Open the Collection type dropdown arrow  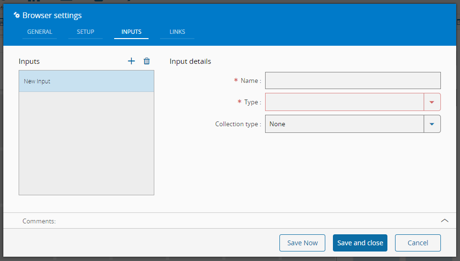pos(432,124)
